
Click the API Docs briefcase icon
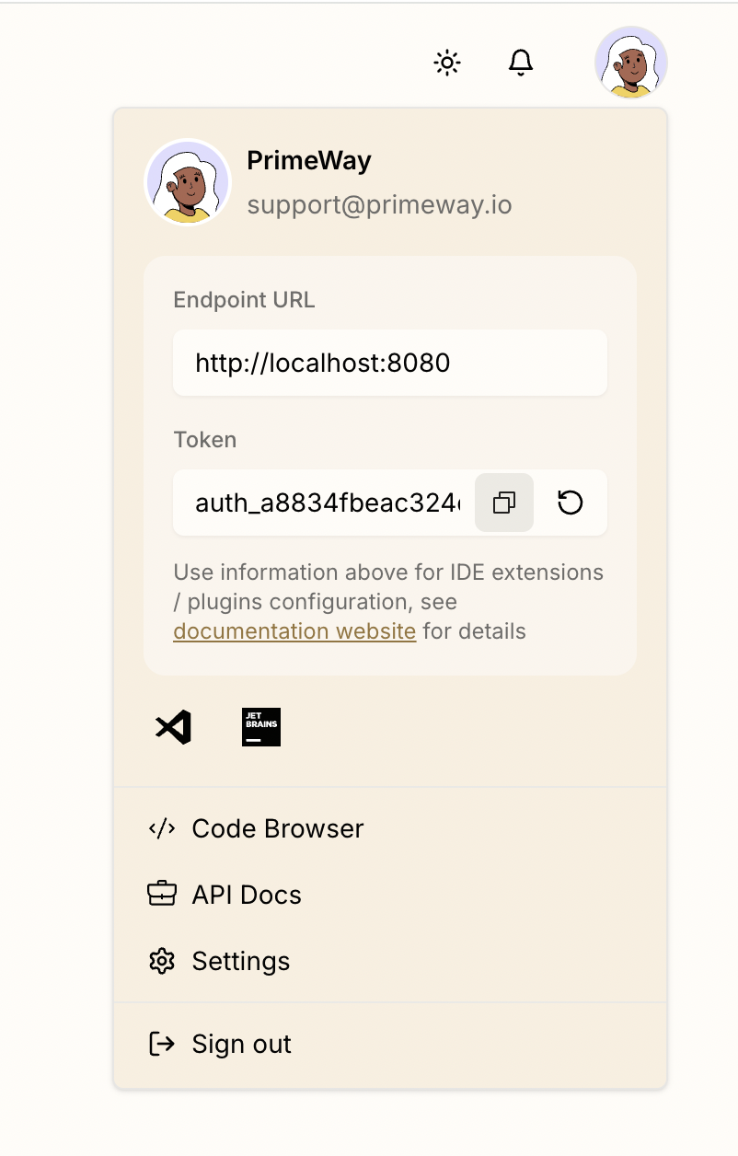point(162,894)
